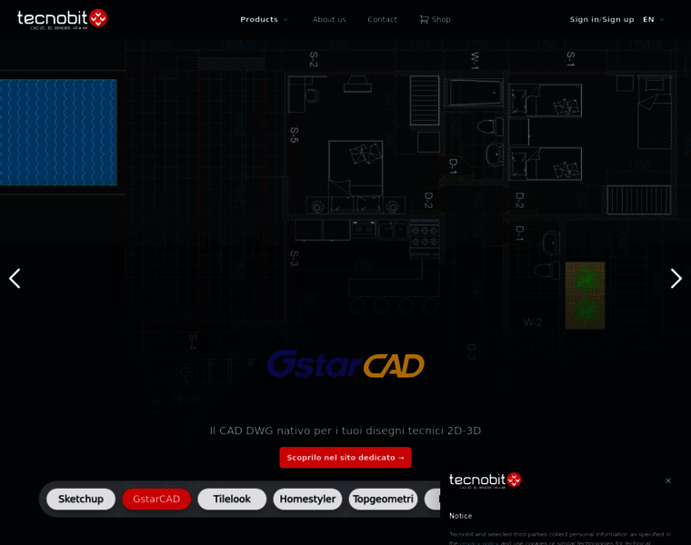This screenshot has width=691, height=545.
Task: Select the Tilelook product pill
Action: 232,499
